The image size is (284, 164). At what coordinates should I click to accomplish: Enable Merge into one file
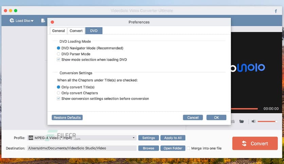[188, 148]
